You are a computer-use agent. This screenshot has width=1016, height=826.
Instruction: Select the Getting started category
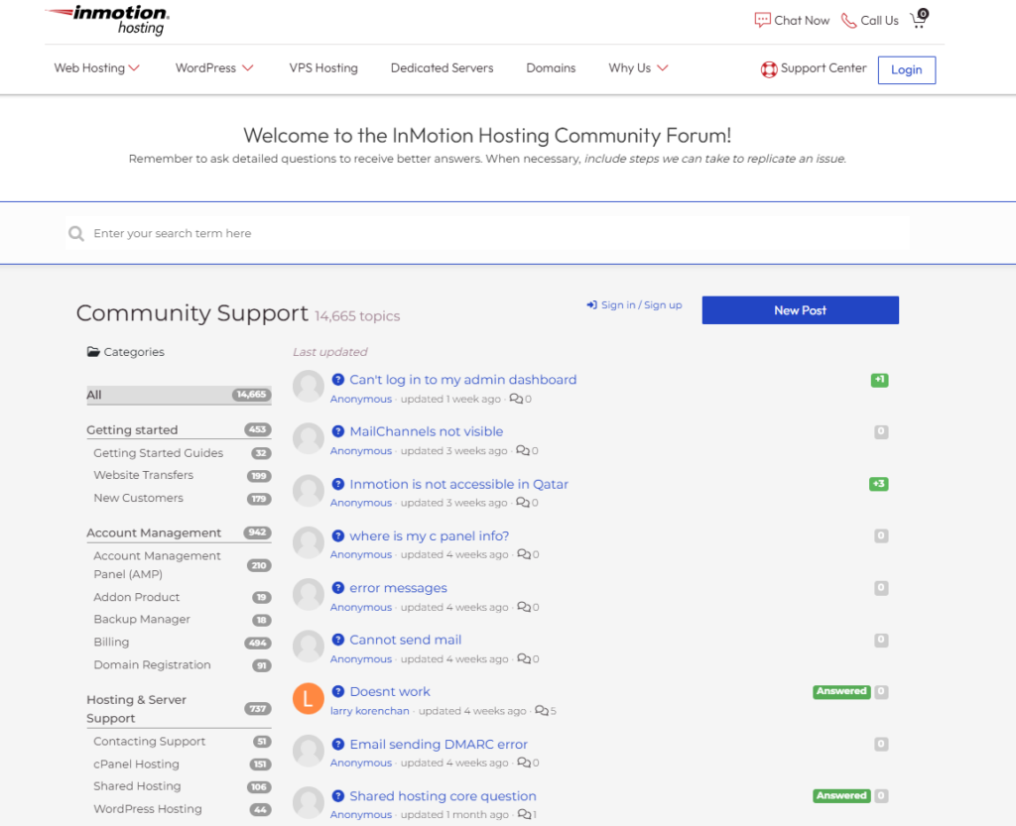tap(179, 429)
